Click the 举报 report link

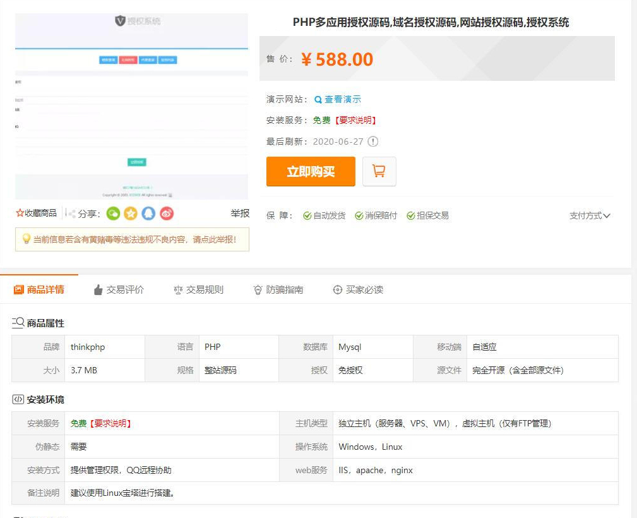[x=240, y=214]
